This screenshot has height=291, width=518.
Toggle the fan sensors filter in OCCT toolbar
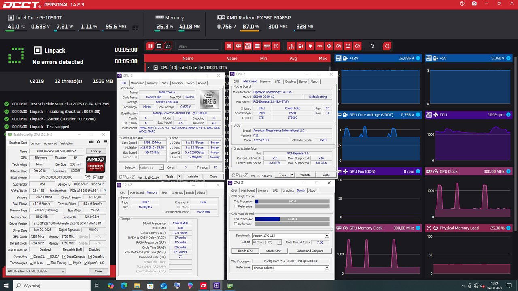(329, 46)
